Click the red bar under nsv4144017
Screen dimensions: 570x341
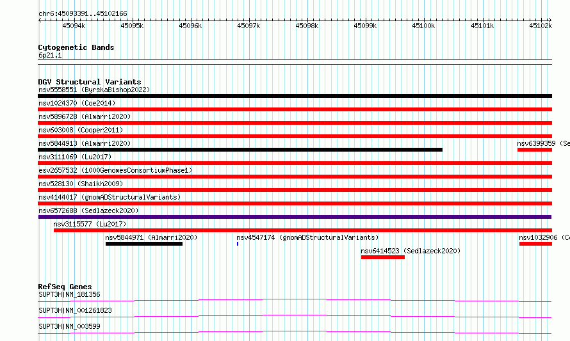[295, 203]
